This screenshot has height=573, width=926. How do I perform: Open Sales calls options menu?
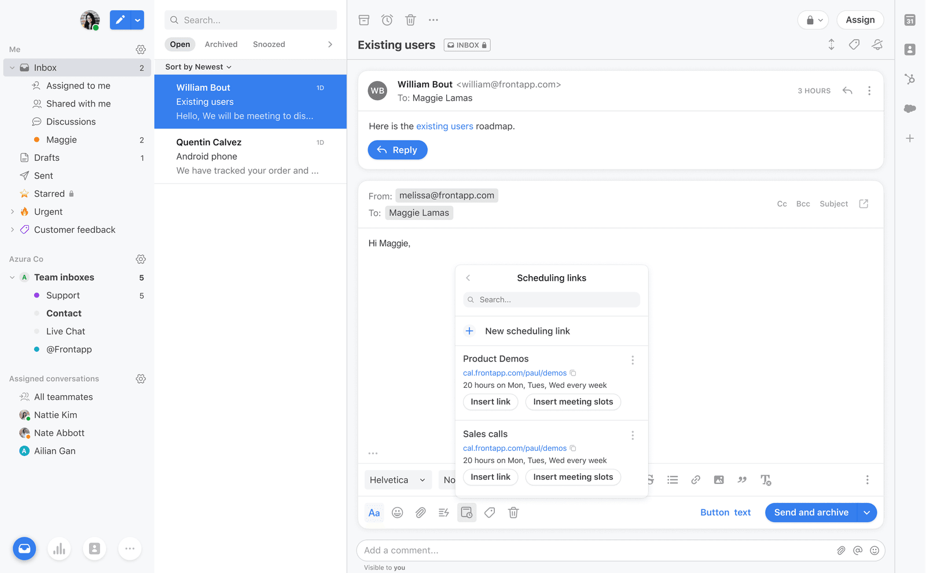click(x=633, y=435)
